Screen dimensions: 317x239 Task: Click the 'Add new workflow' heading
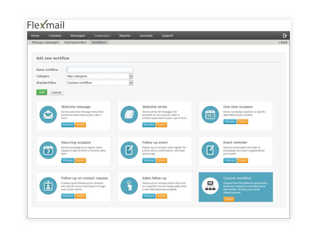[x=52, y=58]
